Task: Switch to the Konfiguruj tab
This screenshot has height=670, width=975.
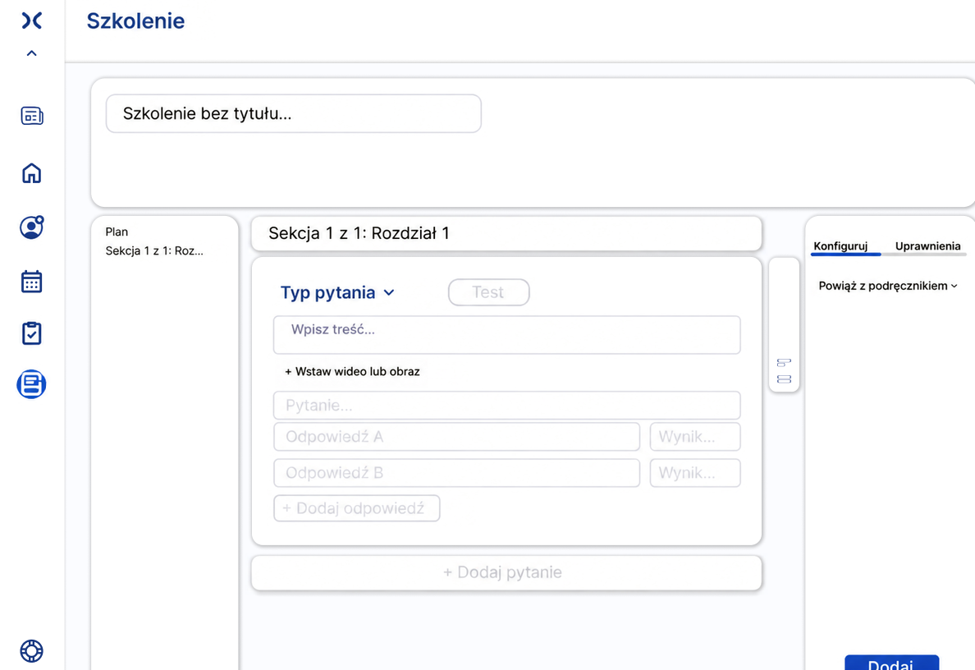Action: coord(840,246)
